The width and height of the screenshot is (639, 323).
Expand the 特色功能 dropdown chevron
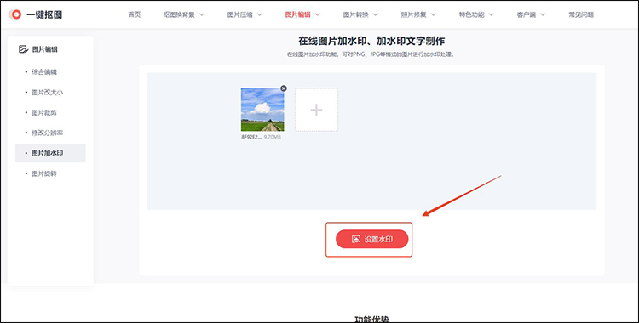tap(491, 14)
